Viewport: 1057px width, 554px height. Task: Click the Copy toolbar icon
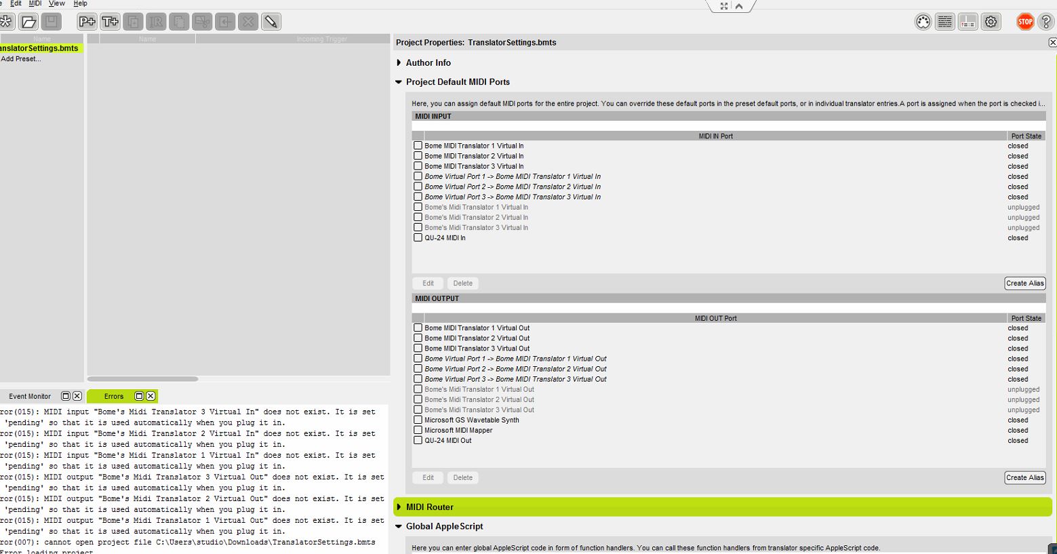point(179,22)
